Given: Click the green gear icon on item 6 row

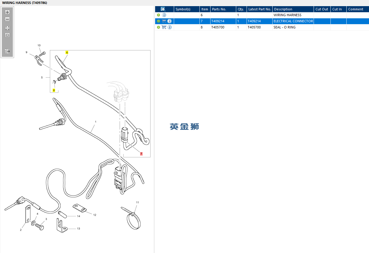Looking at the screenshot, I should point(158,15).
